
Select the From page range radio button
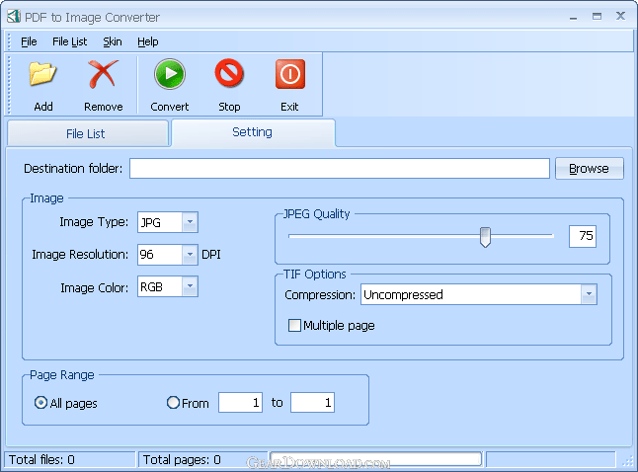click(173, 403)
